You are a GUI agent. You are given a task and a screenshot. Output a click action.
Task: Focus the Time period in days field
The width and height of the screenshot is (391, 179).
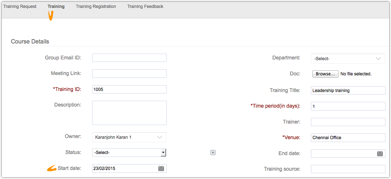pyautogui.click(x=348, y=106)
